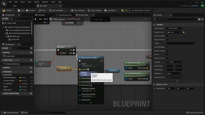
Task: Expand Location_Mesh default value row
Action: point(154,88)
